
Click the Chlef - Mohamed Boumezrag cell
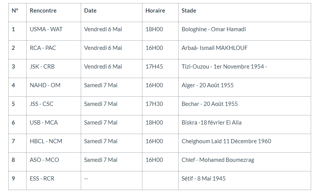tap(218, 160)
